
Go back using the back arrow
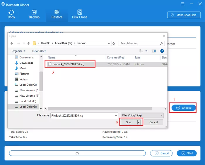[12, 43]
